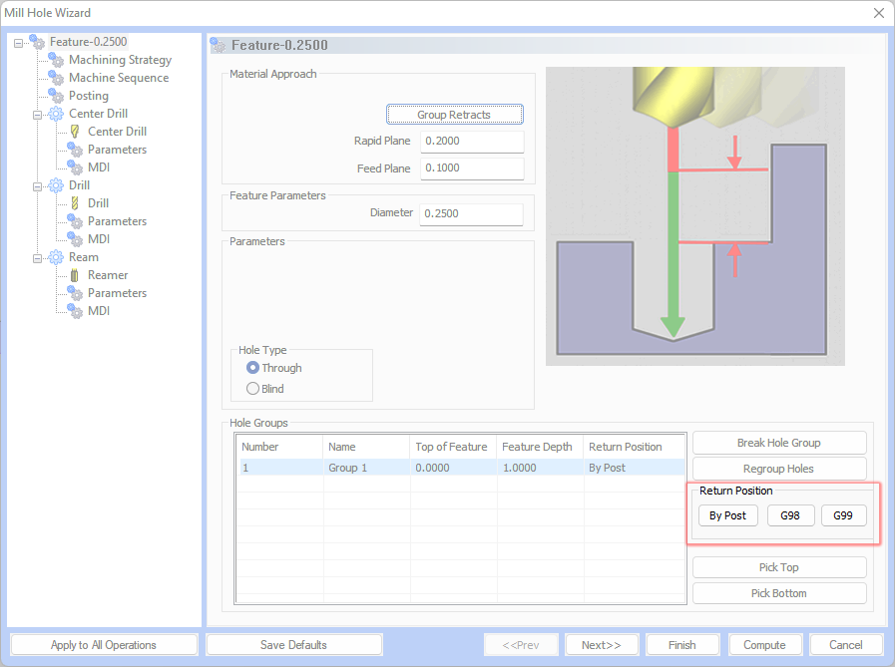
Task: Click the Return Position column header
Action: pyautogui.click(x=635, y=447)
